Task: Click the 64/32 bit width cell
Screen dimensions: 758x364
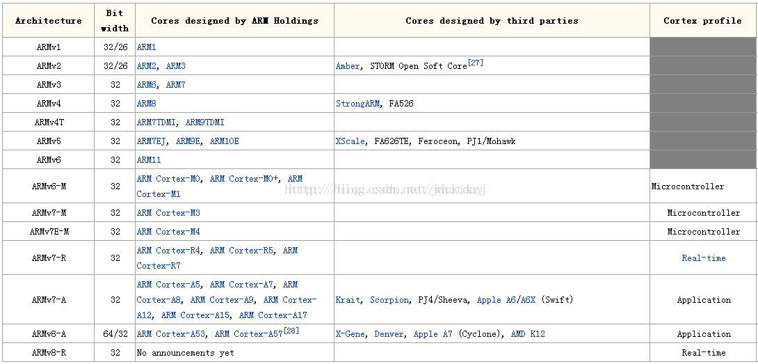Action: coord(115,334)
